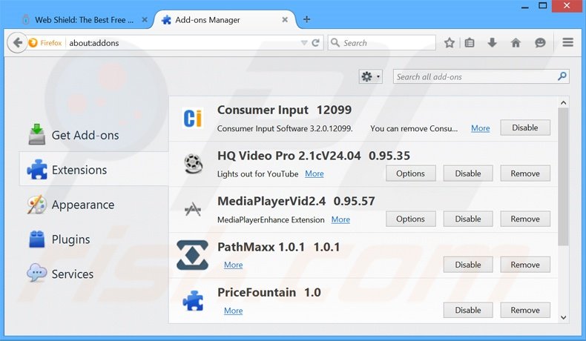Viewport: 586px width, 341px height.
Task: Remove the PriceFountain extension
Action: point(525,310)
